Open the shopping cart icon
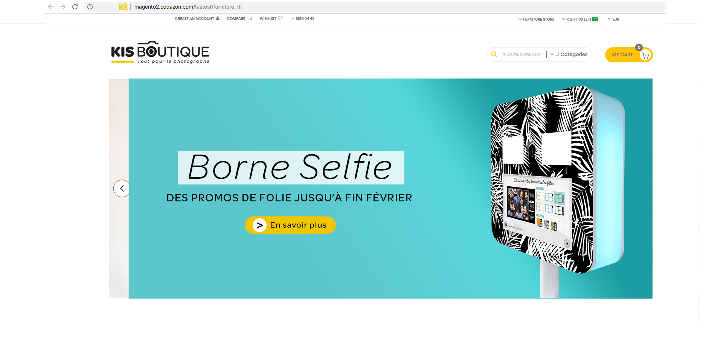 [x=646, y=55]
